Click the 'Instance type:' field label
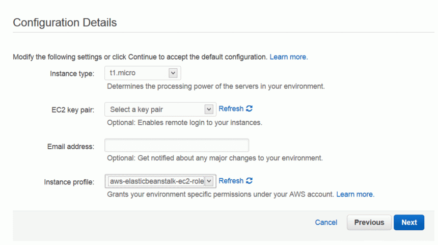This screenshot has height=245, width=438. (x=72, y=73)
